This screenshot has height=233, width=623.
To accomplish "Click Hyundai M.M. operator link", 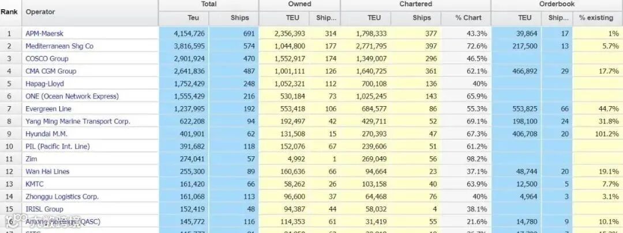I will 47,134.
